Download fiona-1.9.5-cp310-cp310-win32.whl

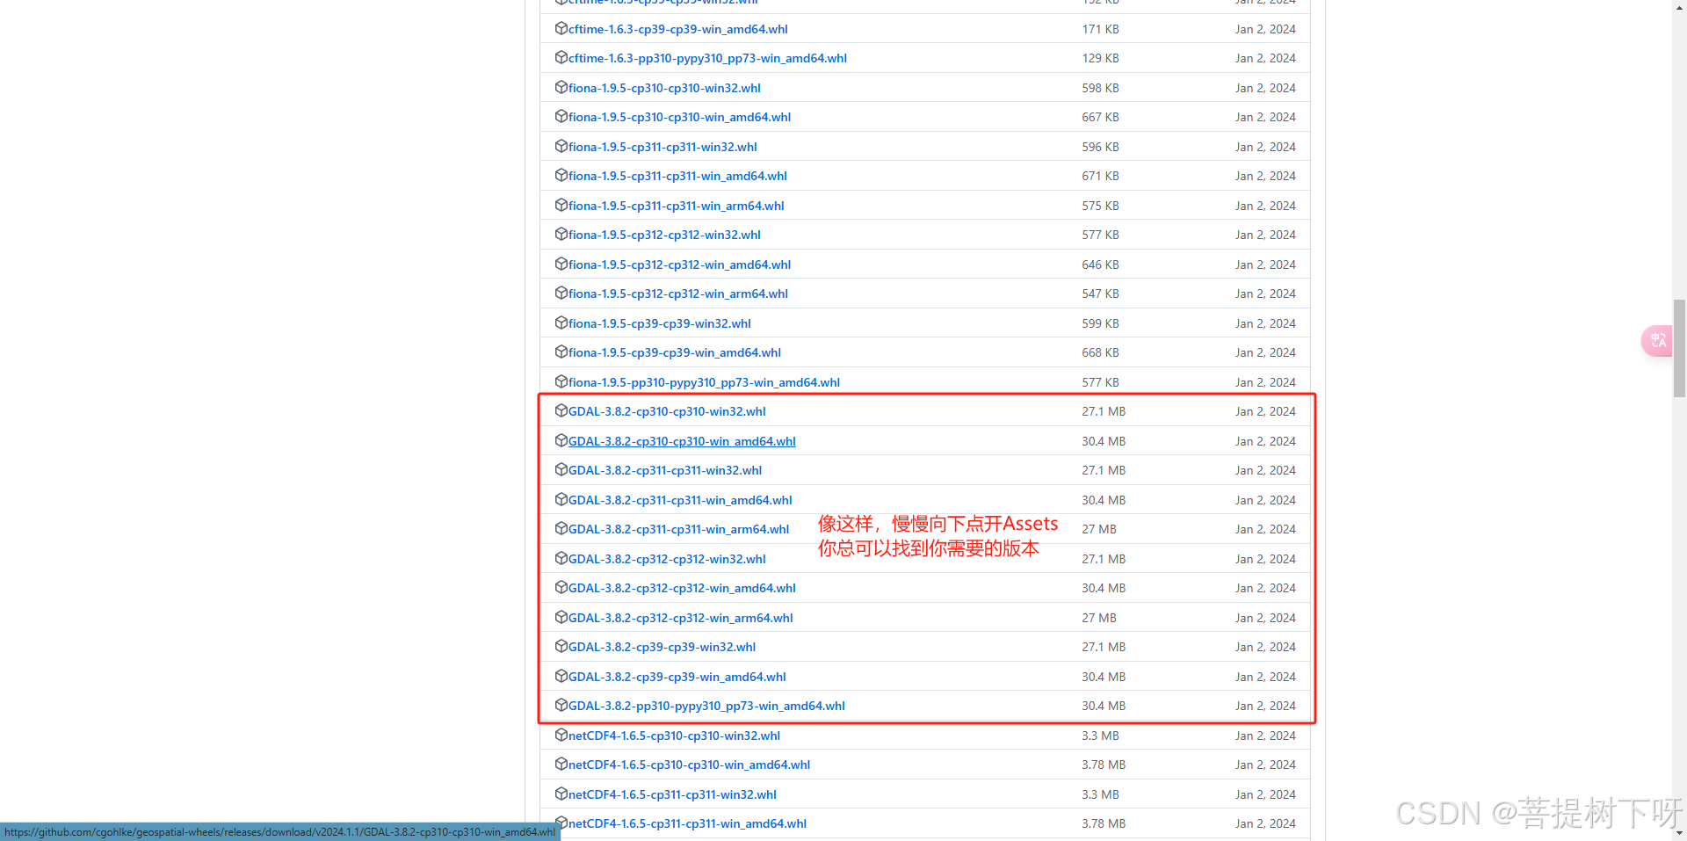[x=663, y=87]
